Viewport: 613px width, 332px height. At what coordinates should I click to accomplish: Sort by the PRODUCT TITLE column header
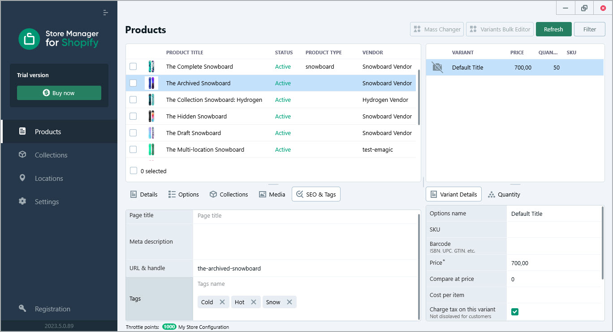(x=185, y=52)
